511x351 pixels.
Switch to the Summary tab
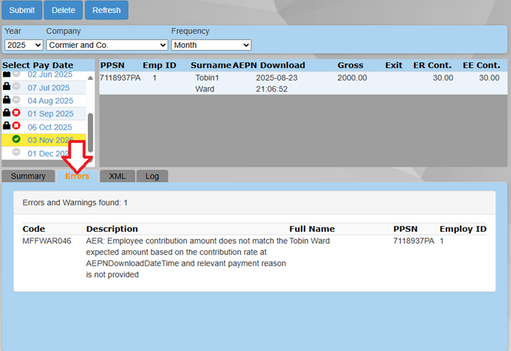28,176
